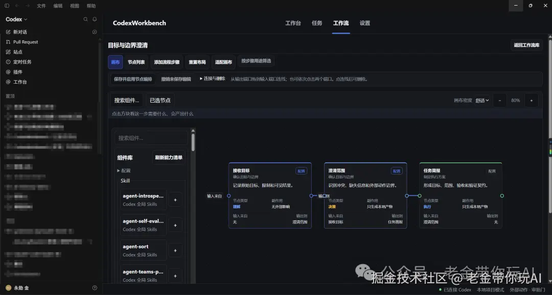Click 保存并启用节点编排 button
Image resolution: width=552 pixels, height=295 pixels.
[133, 79]
